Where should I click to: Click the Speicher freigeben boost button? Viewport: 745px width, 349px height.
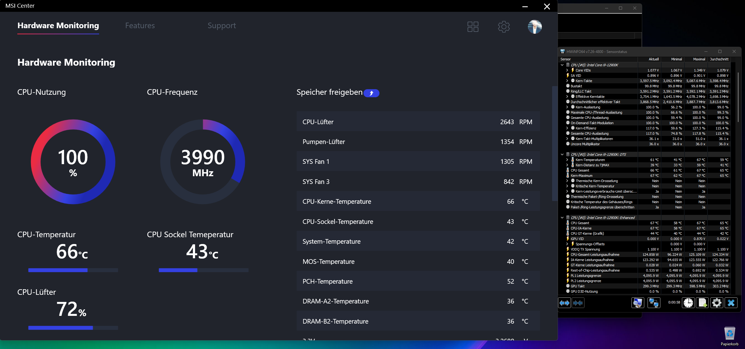[x=371, y=93]
